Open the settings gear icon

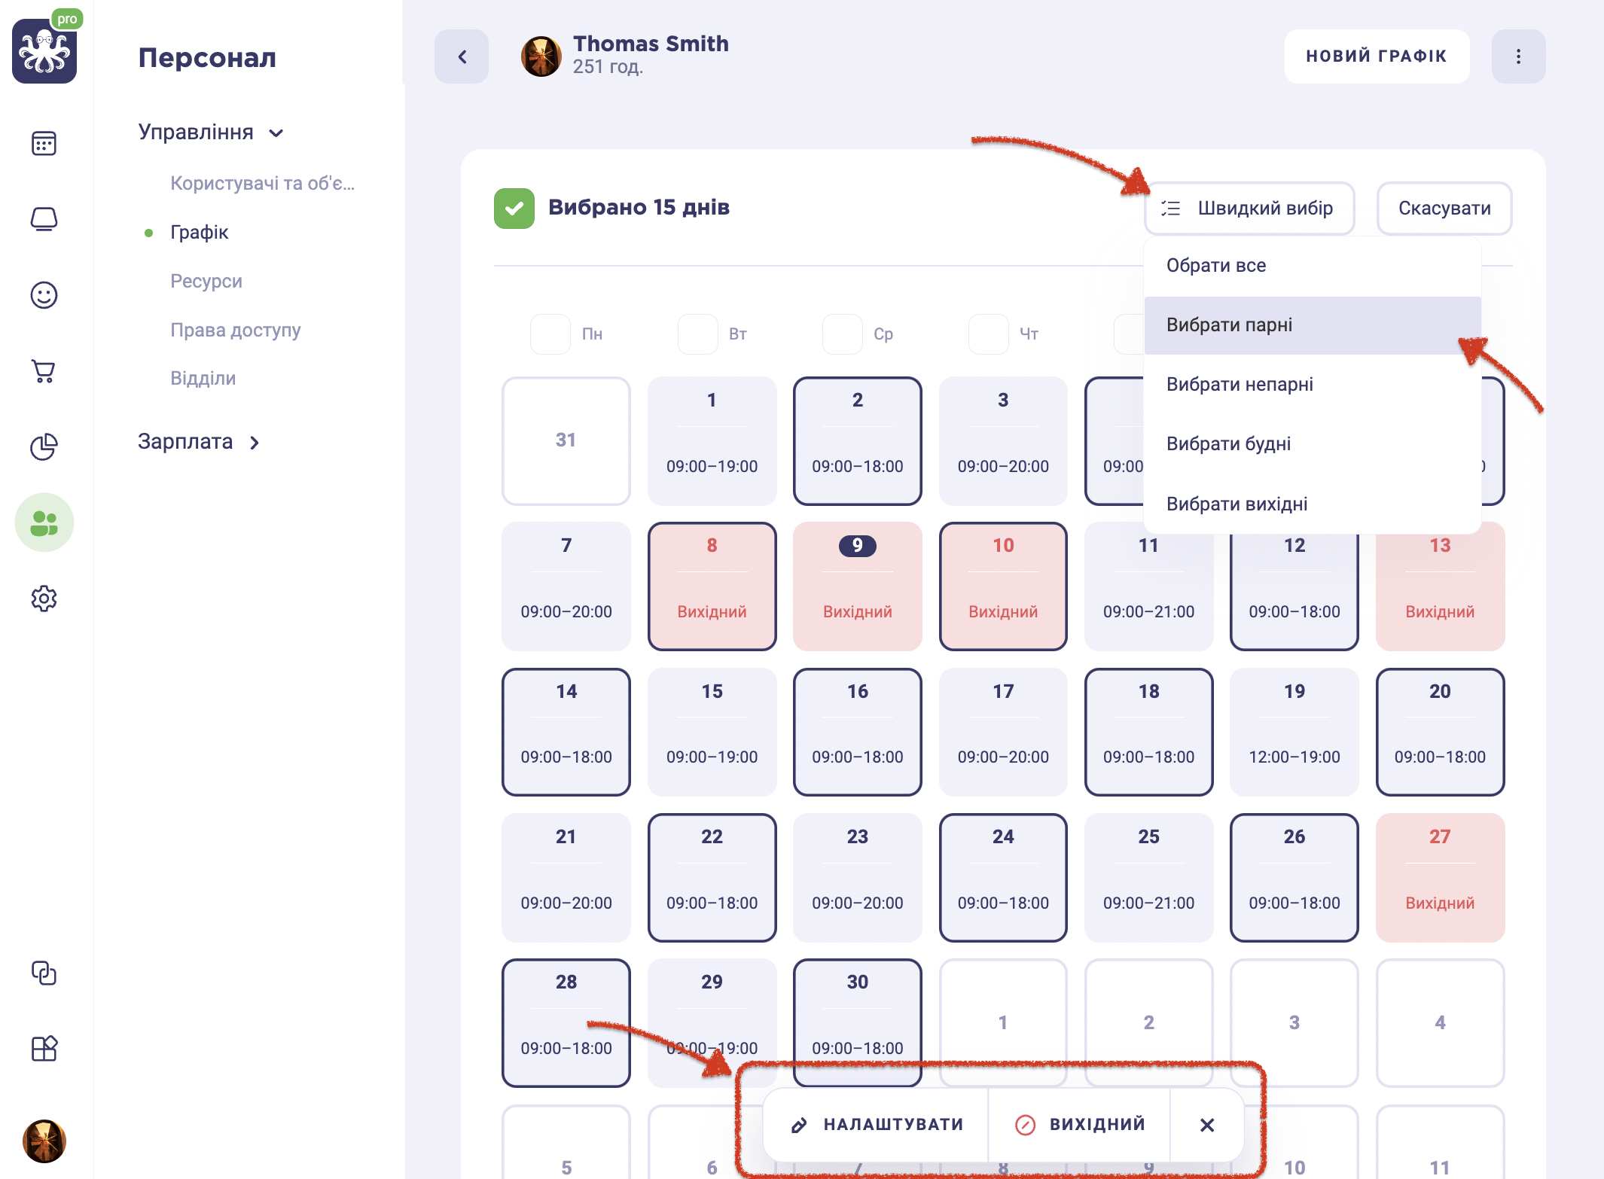(44, 599)
